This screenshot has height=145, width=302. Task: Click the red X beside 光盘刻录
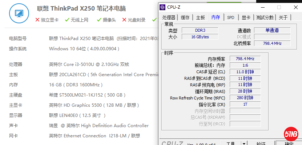click(x=124, y=20)
